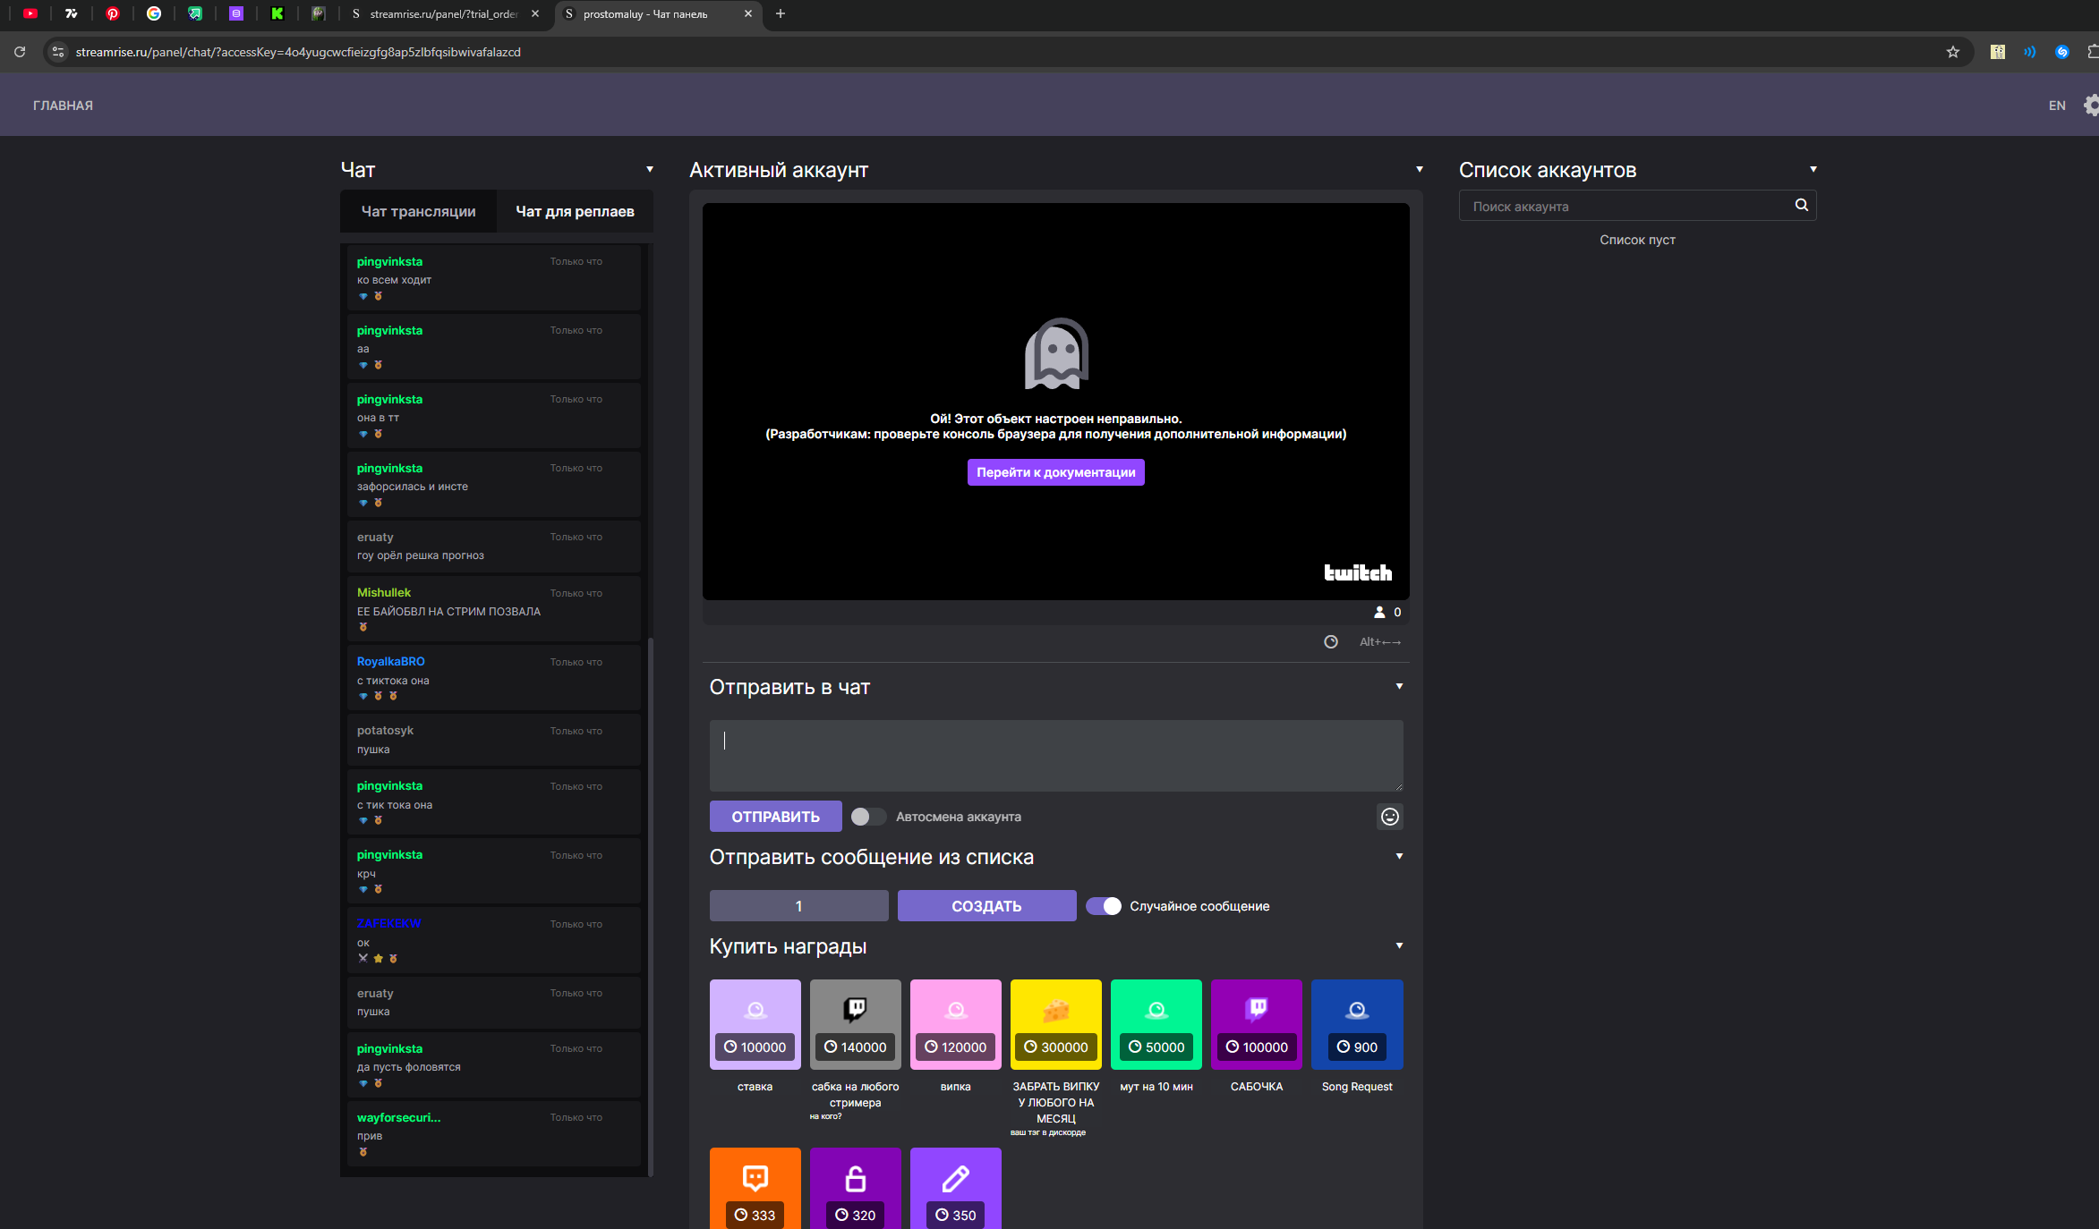Viewport: 2099px width, 1229px height.
Task: Choose the orange 333 chat reward
Action: click(755, 1188)
